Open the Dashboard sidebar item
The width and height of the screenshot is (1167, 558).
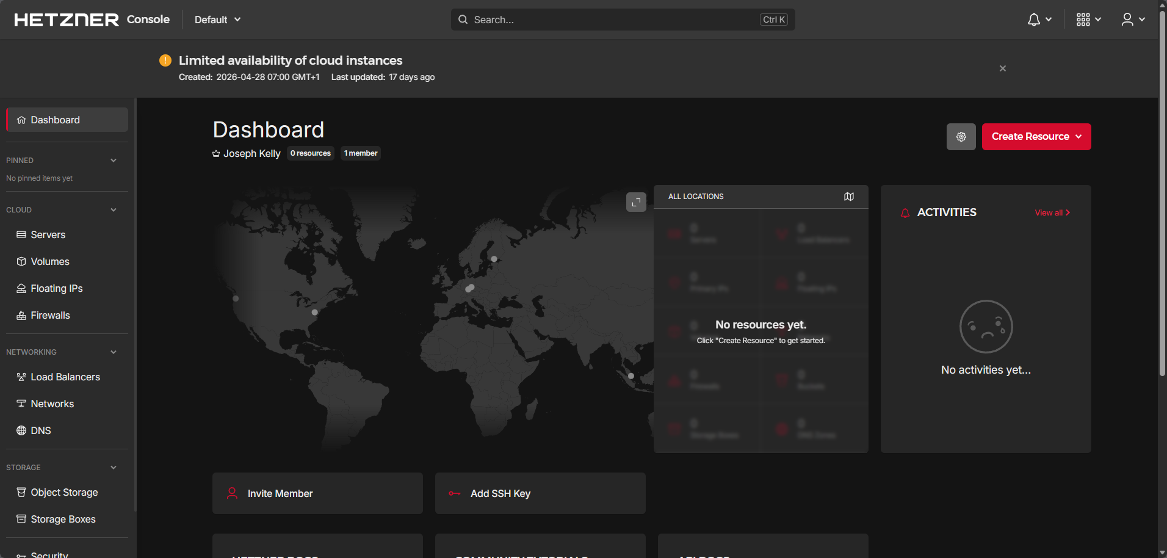pos(67,120)
